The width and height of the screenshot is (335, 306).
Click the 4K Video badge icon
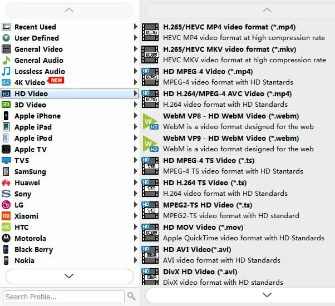pos(6,82)
